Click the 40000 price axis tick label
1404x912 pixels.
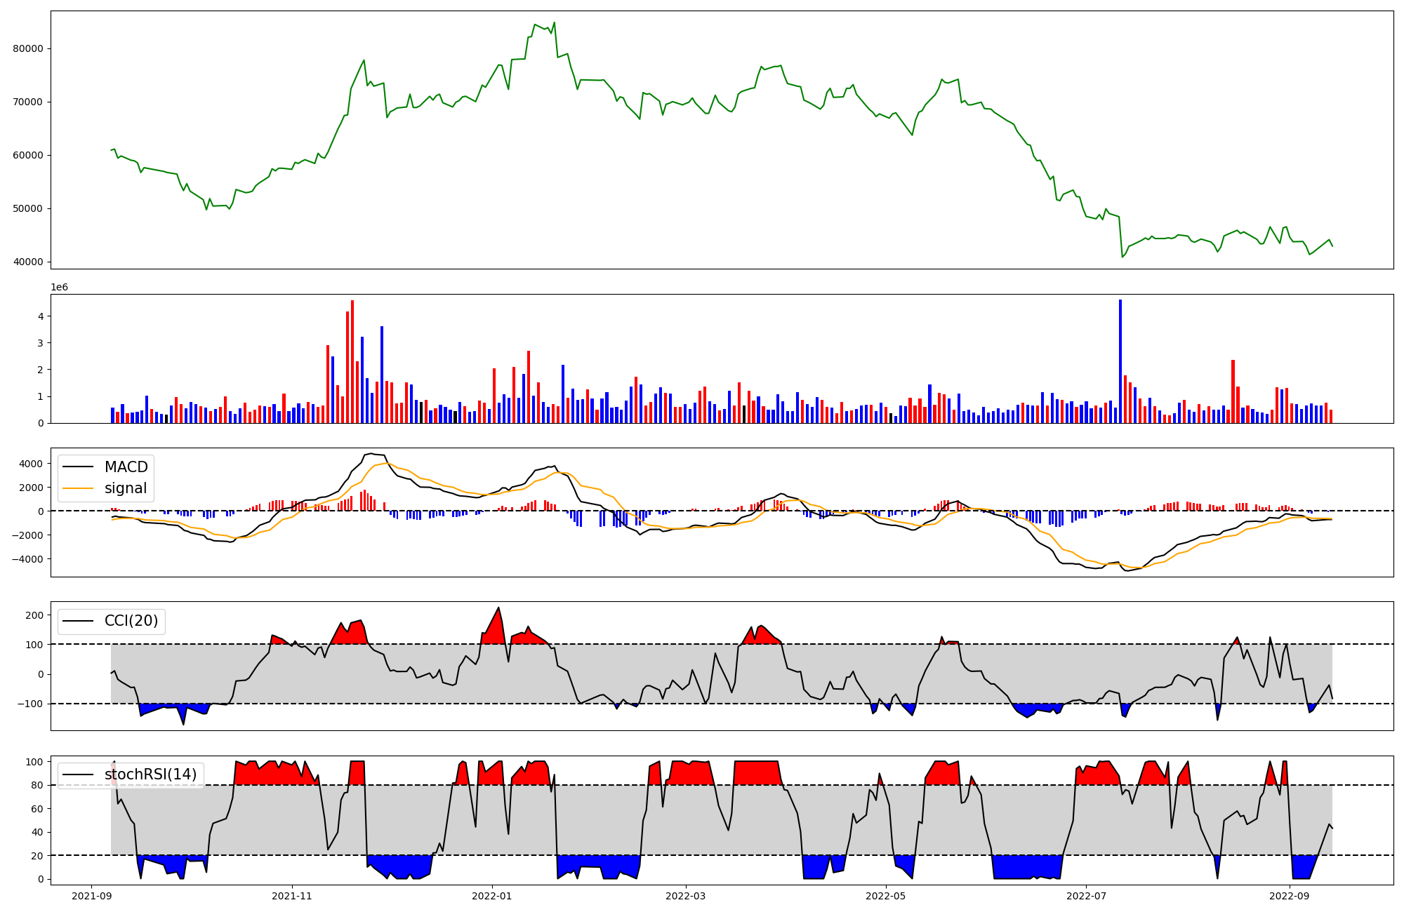tap(28, 262)
